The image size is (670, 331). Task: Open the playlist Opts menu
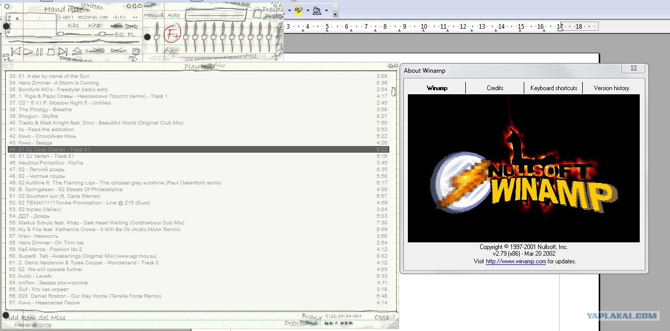(x=382, y=317)
